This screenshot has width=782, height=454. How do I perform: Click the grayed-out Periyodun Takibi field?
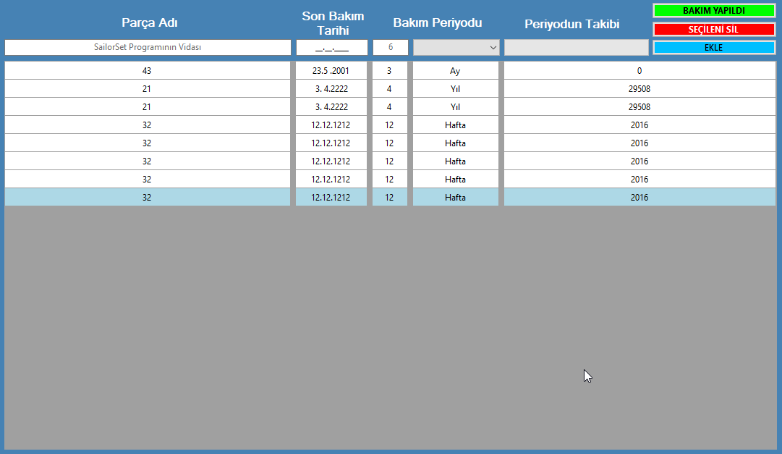coord(575,47)
